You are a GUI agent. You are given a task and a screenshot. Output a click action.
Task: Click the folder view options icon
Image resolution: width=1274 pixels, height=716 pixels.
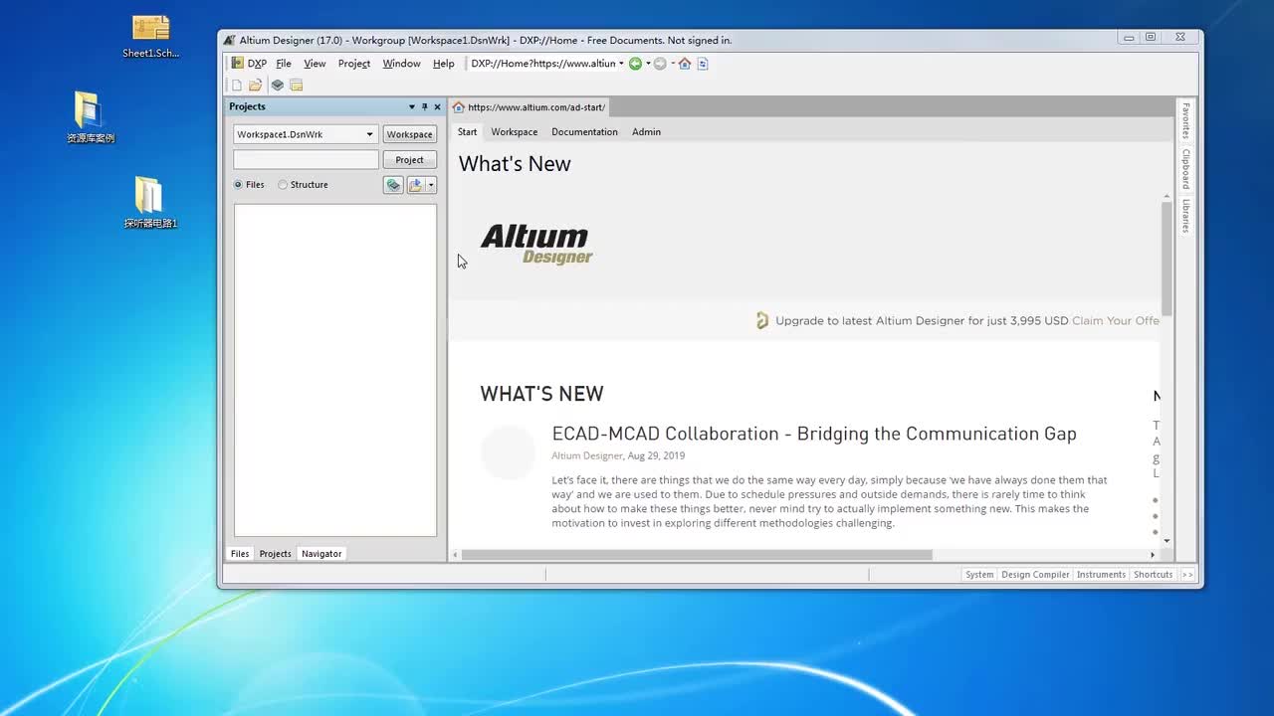[x=416, y=185]
